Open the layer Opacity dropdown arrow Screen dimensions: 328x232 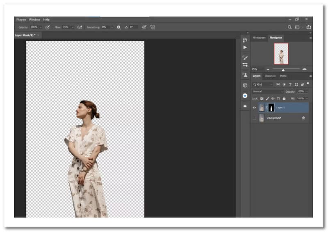point(307,92)
